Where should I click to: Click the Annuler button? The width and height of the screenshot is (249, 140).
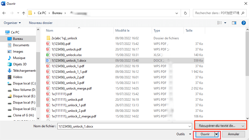tap(233, 134)
